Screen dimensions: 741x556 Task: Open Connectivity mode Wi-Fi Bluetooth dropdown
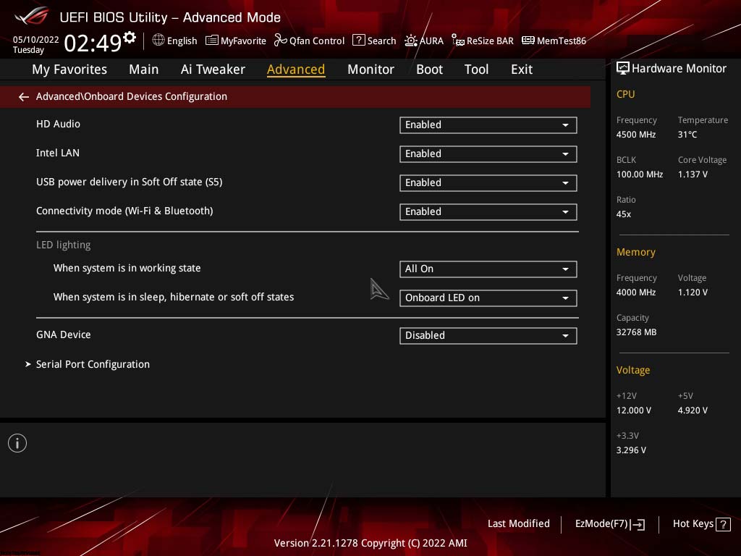(x=488, y=212)
